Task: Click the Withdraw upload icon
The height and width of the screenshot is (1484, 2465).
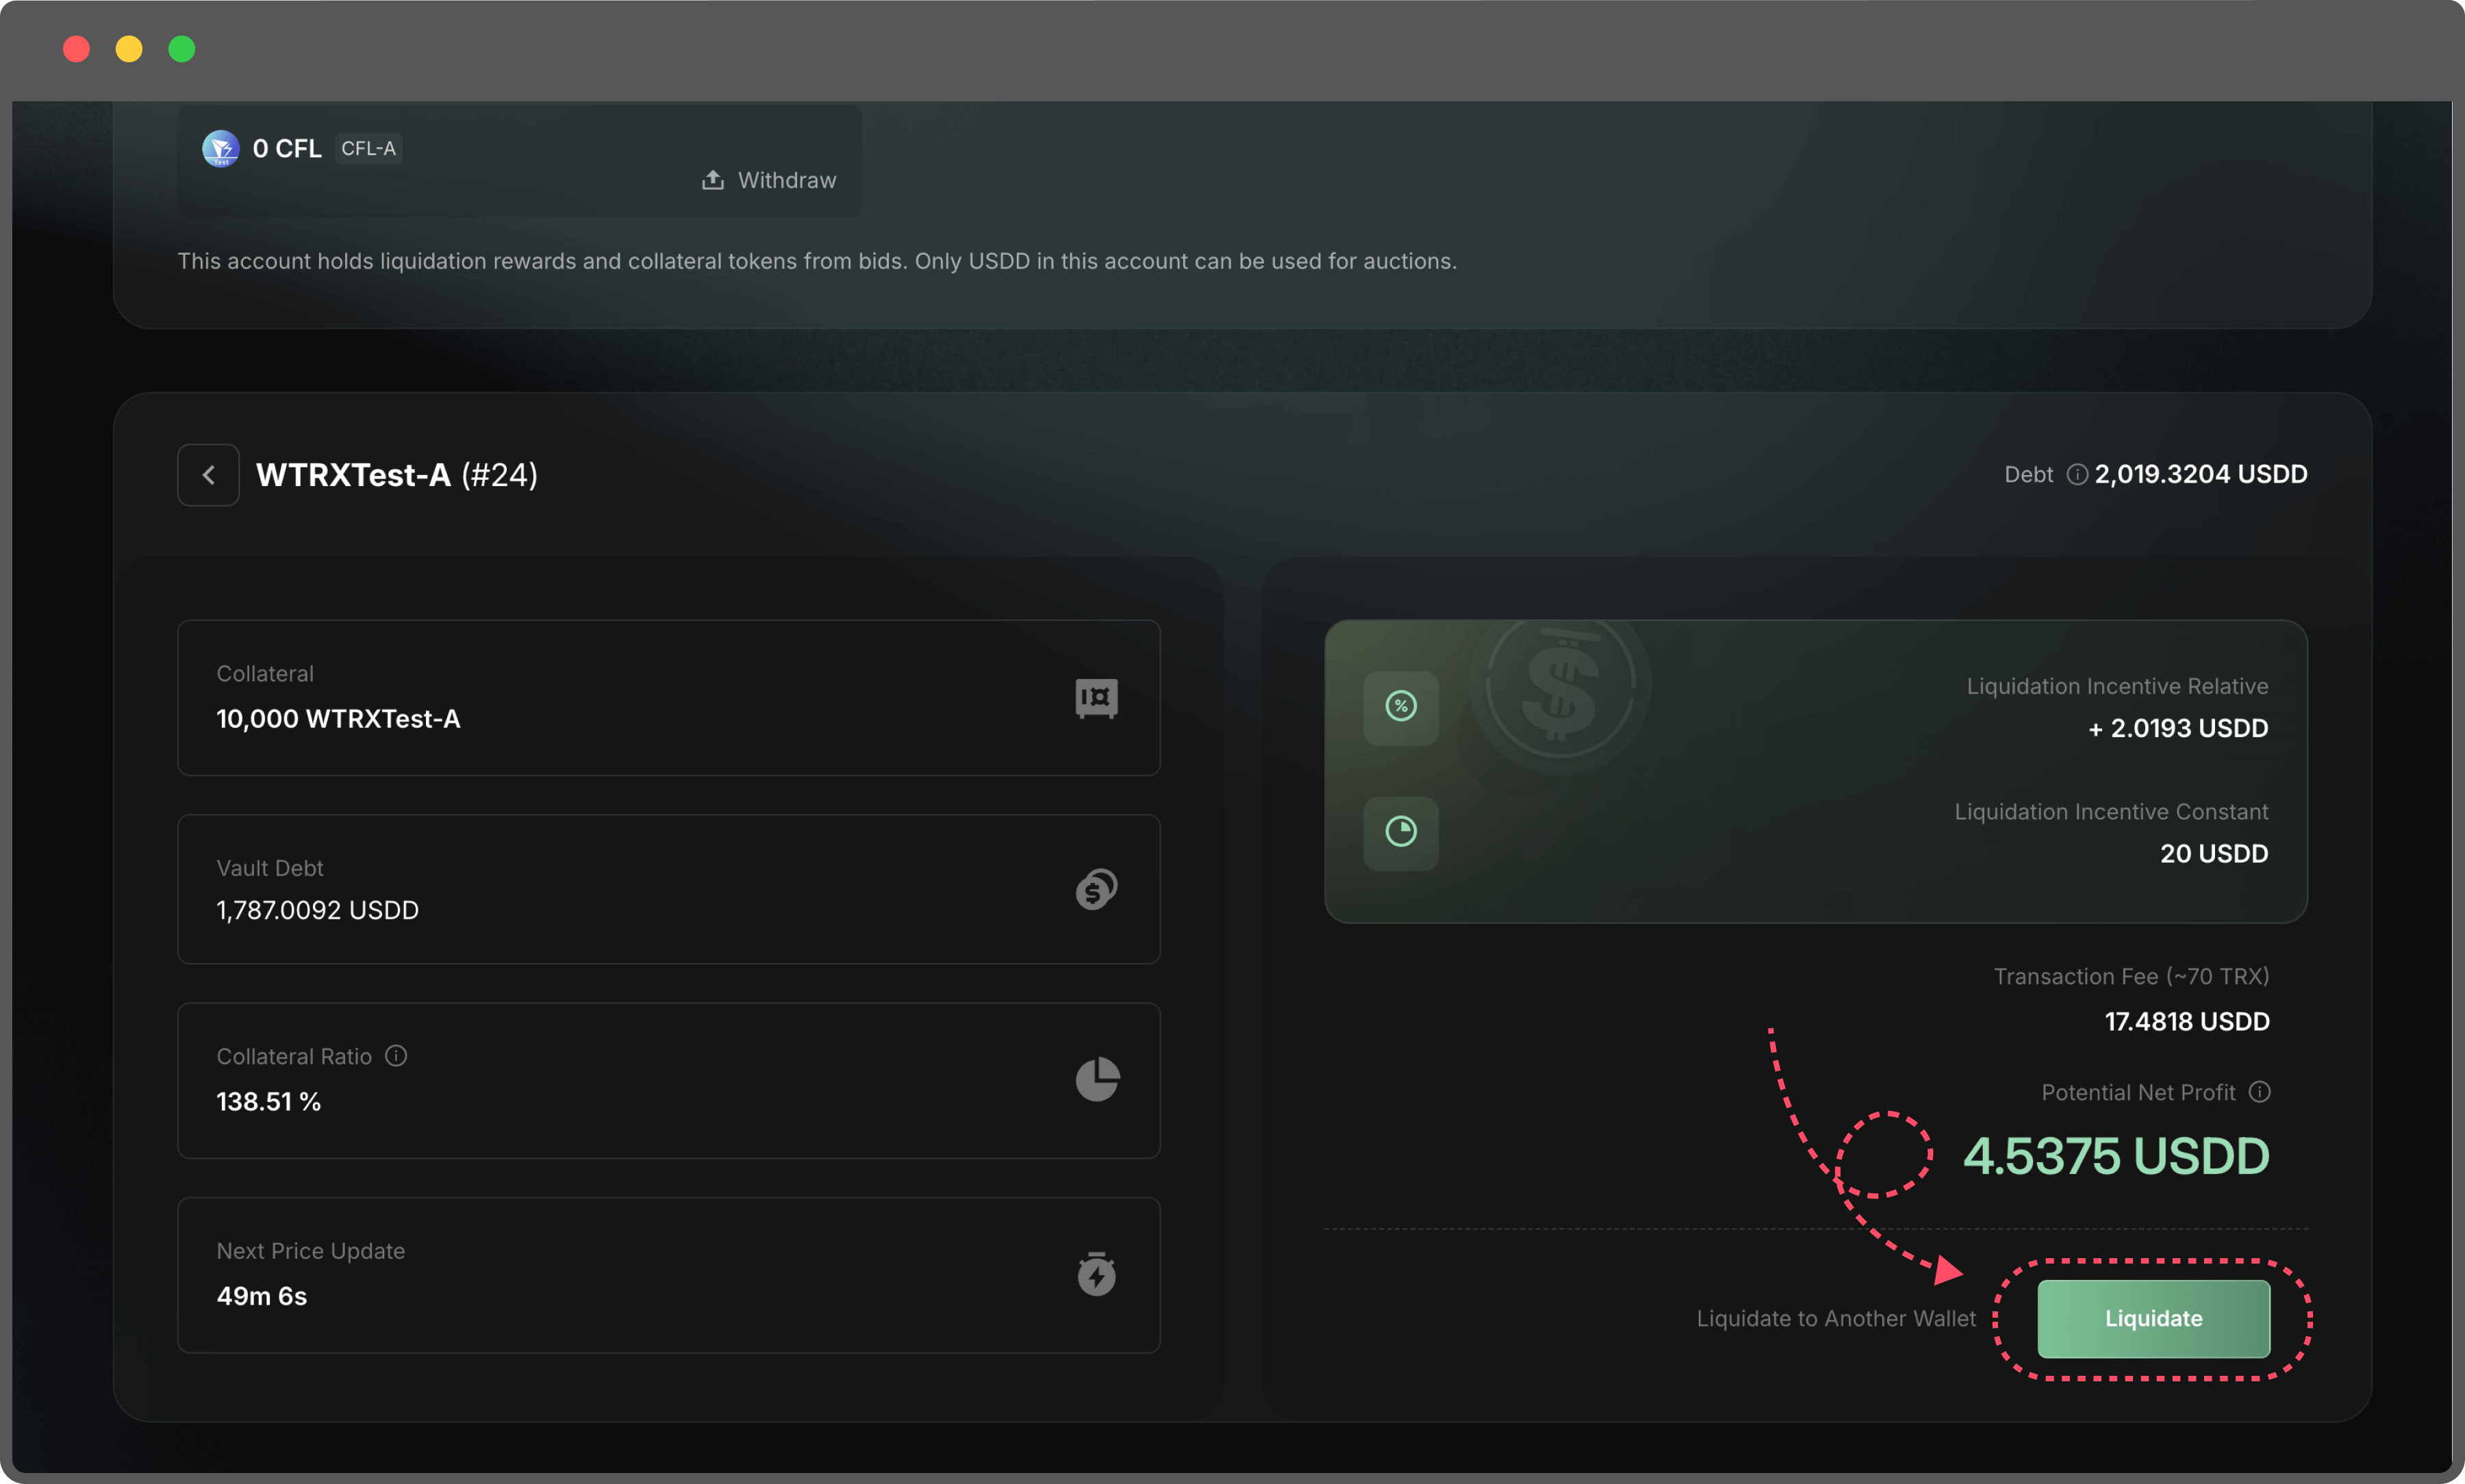Action: pyautogui.click(x=712, y=180)
